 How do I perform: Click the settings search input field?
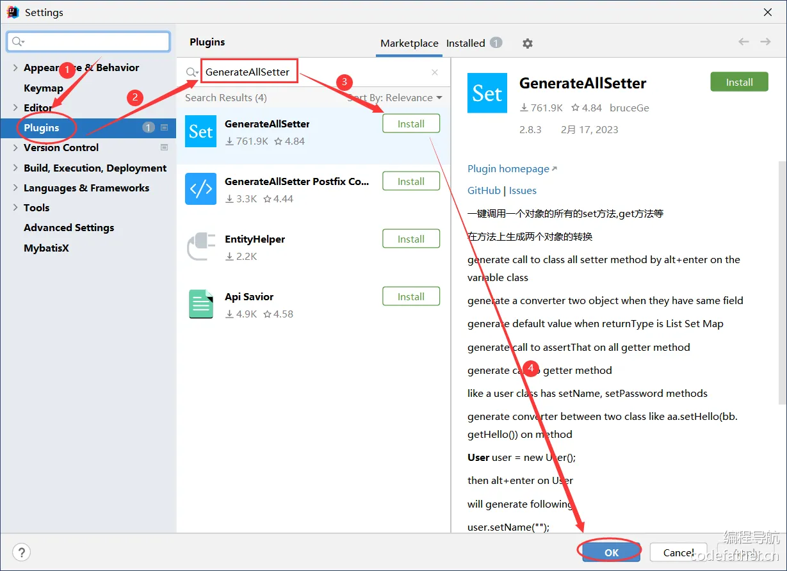89,42
